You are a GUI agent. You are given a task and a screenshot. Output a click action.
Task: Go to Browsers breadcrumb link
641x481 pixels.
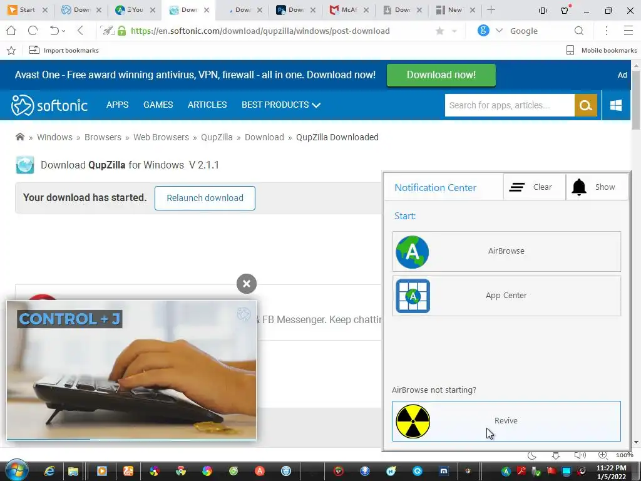(x=103, y=137)
